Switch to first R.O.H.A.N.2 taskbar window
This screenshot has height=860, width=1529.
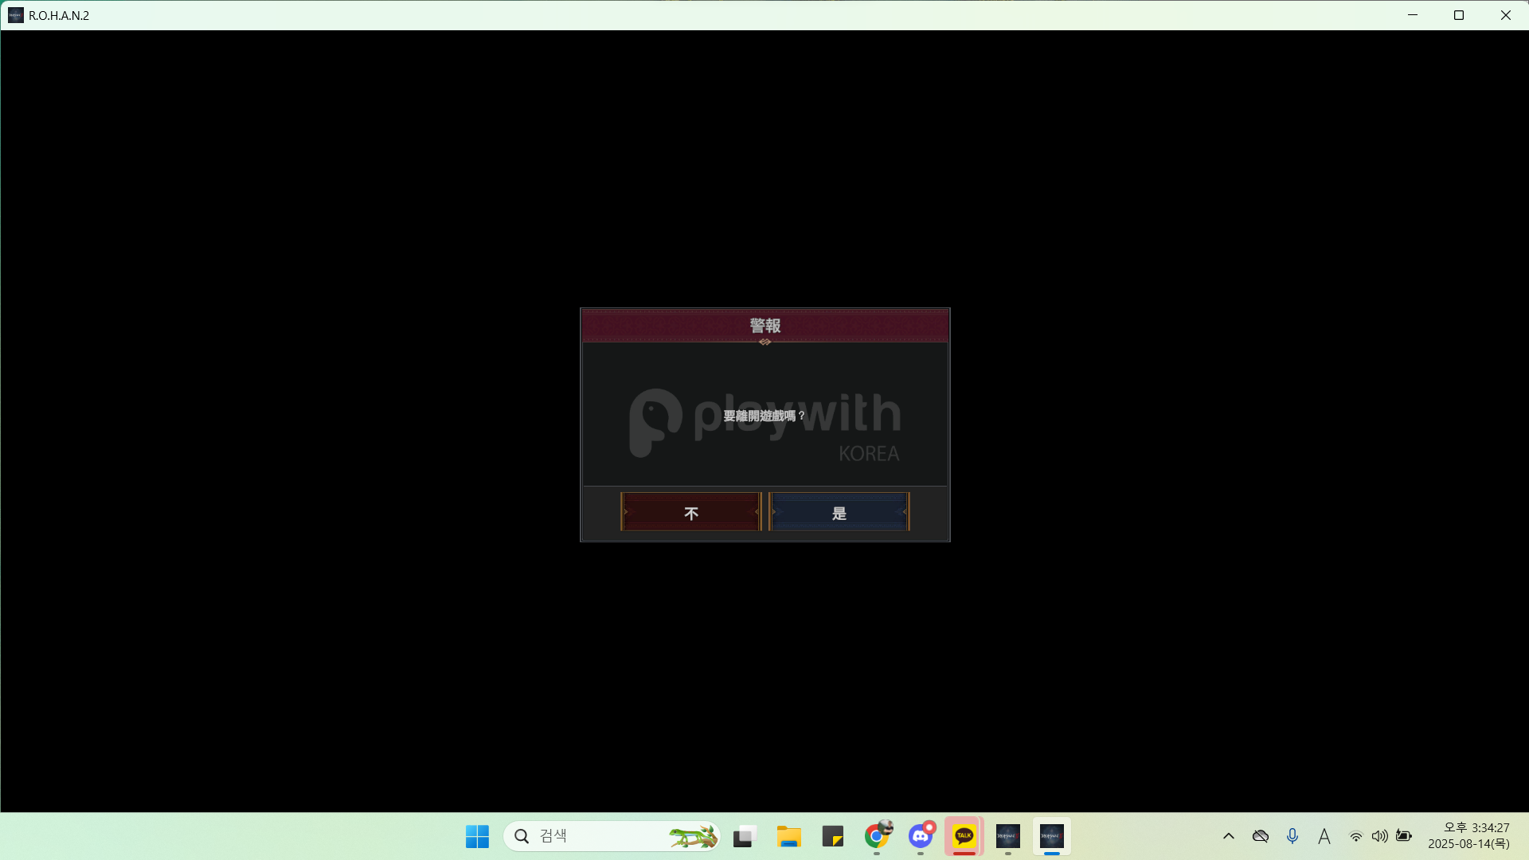tap(1008, 836)
